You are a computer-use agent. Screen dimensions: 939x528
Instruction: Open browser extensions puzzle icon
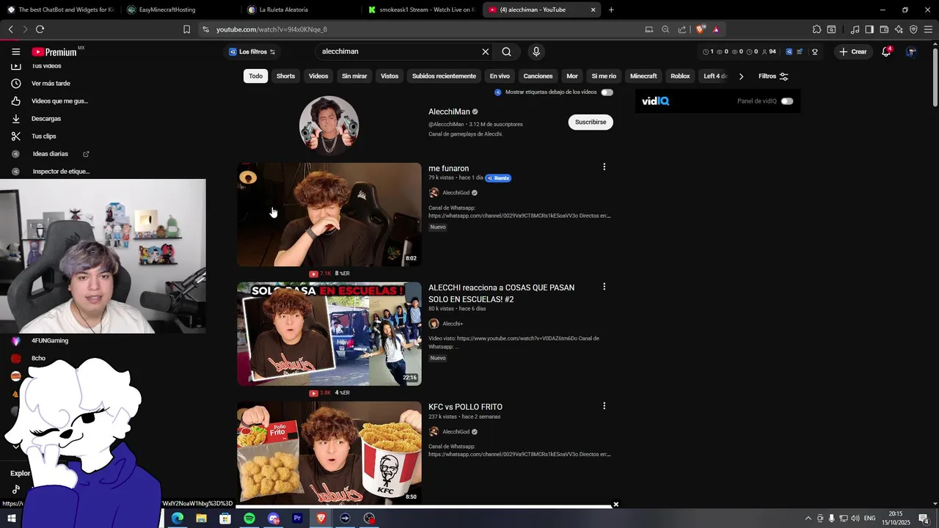[x=816, y=29]
